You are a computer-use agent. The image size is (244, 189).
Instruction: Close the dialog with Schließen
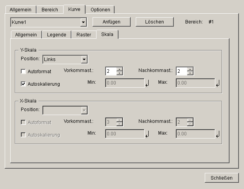click(x=222, y=178)
